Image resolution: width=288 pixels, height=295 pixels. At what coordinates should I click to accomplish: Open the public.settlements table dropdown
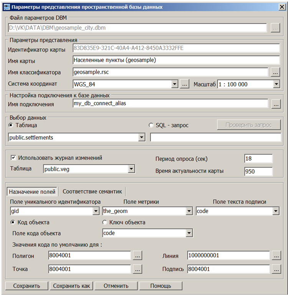pyautogui.click(x=141, y=137)
